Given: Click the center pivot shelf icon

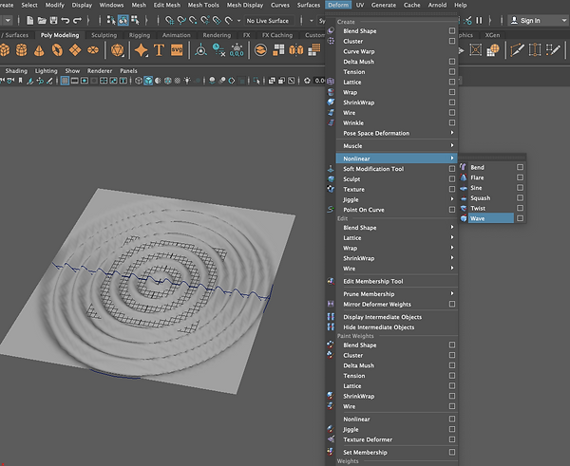Looking at the screenshot, I should tap(200, 49).
